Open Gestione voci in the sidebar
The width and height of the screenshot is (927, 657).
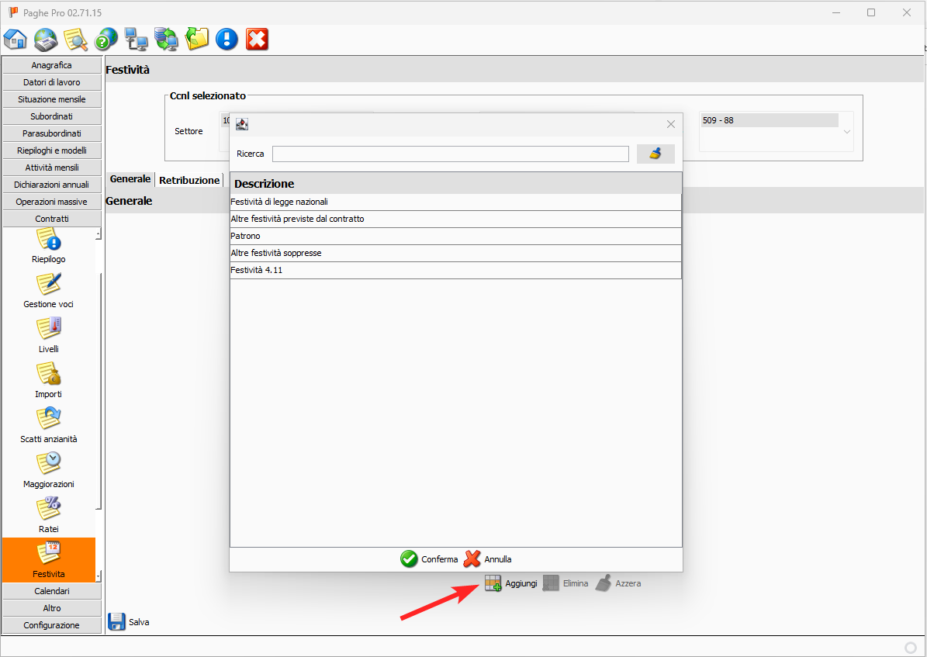[49, 290]
